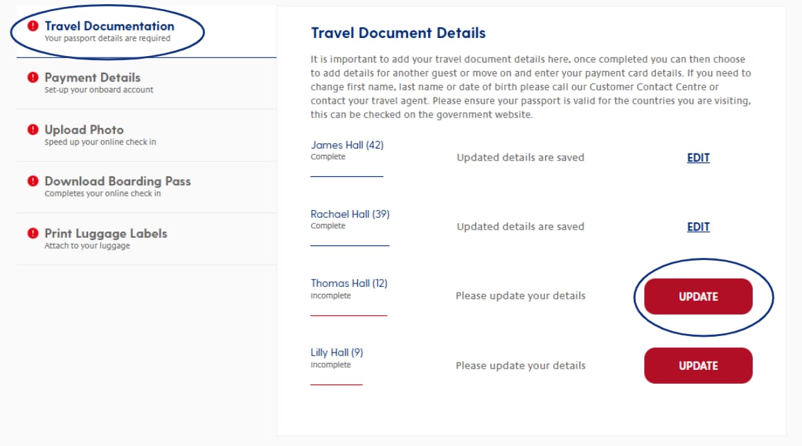
Task: Select guest name Lilly Hall (9)
Action: coord(337,353)
